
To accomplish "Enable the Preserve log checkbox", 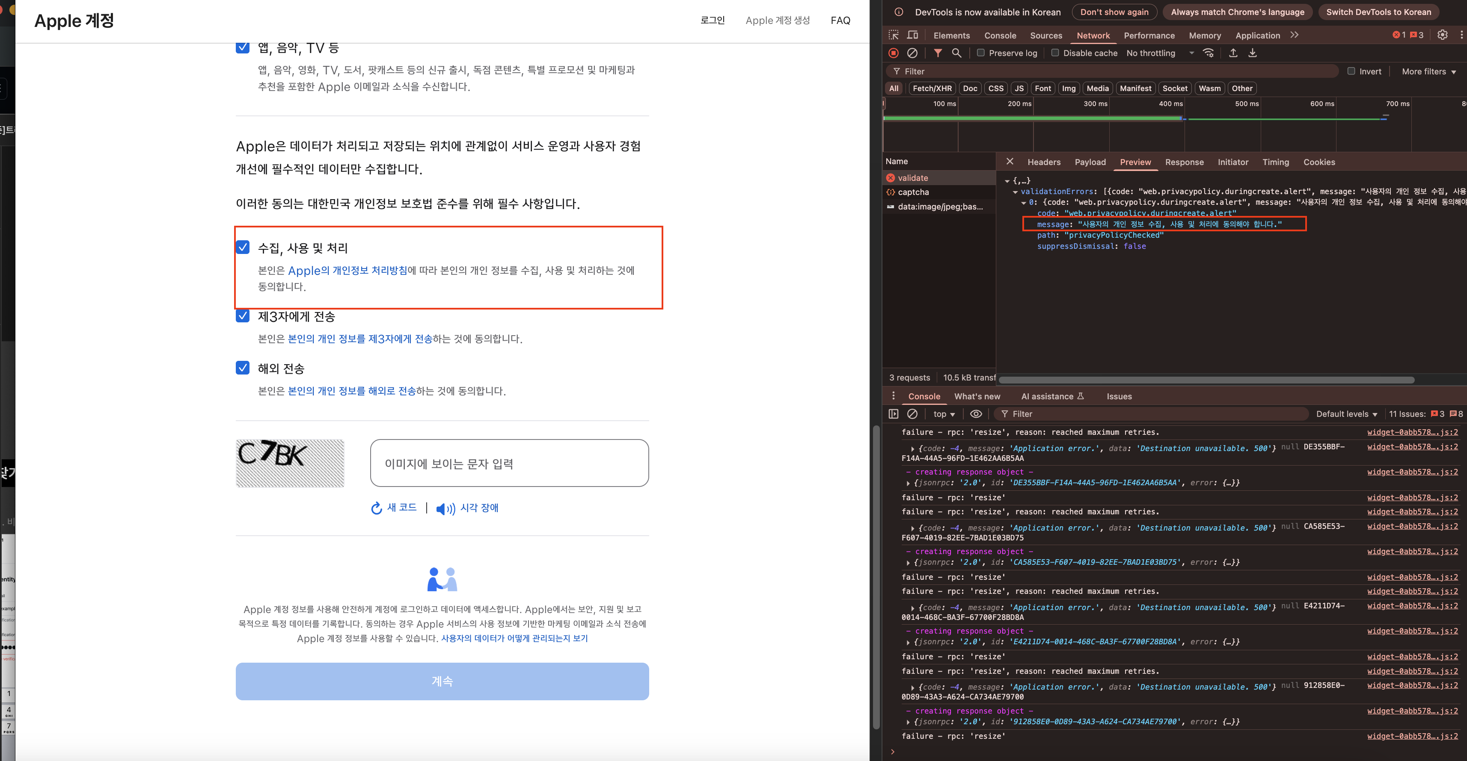I will click(x=981, y=53).
